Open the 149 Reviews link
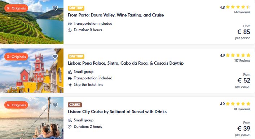This screenshot has height=139, width=255. pos(242,12)
